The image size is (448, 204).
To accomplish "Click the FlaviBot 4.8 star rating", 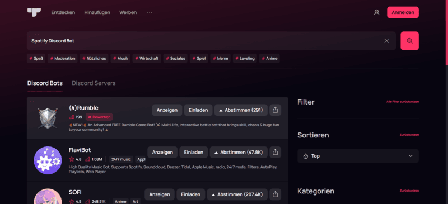I will coord(75,159).
